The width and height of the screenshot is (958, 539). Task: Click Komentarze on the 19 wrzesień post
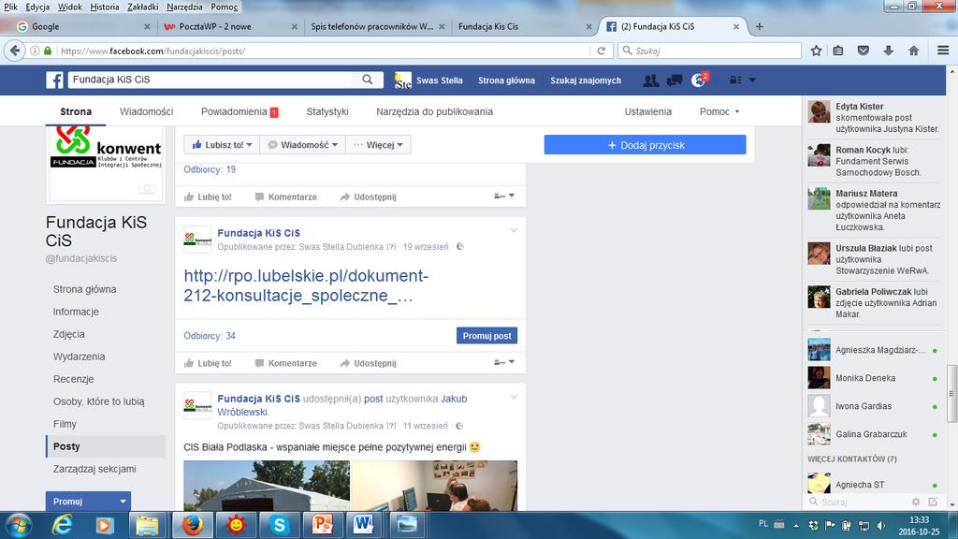pos(286,363)
